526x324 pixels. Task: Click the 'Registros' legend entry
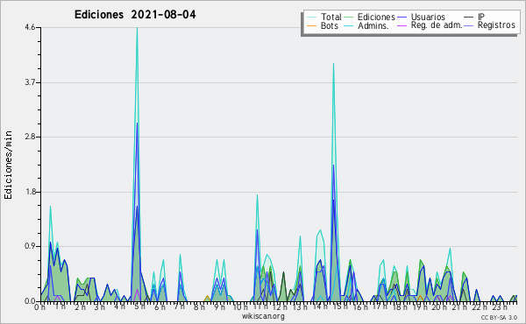[x=496, y=25]
